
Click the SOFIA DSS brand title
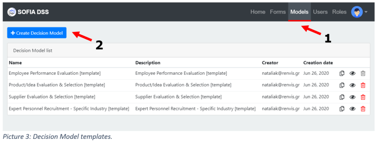pos(33,12)
